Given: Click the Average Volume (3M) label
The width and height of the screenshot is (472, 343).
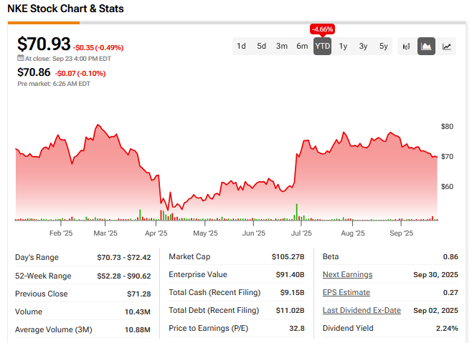Looking at the screenshot, I should click(x=54, y=330).
